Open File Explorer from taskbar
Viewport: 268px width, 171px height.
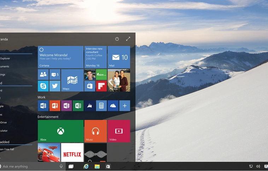click(97, 166)
